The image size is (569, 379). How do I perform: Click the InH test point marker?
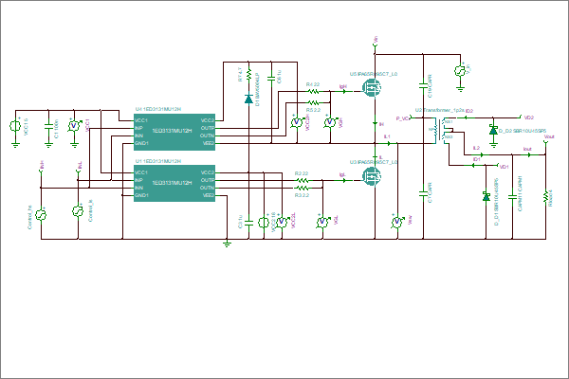pyautogui.click(x=41, y=169)
